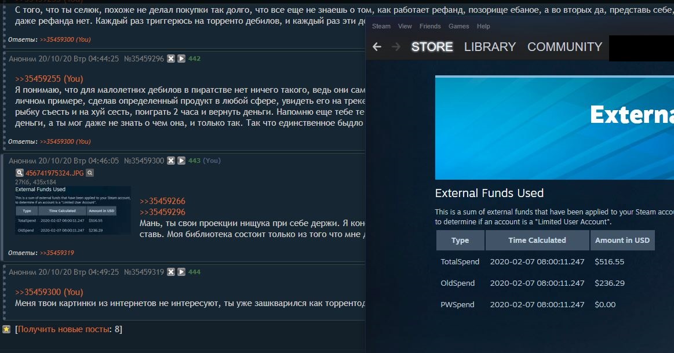Open the Friends menu in Steam

(x=430, y=26)
